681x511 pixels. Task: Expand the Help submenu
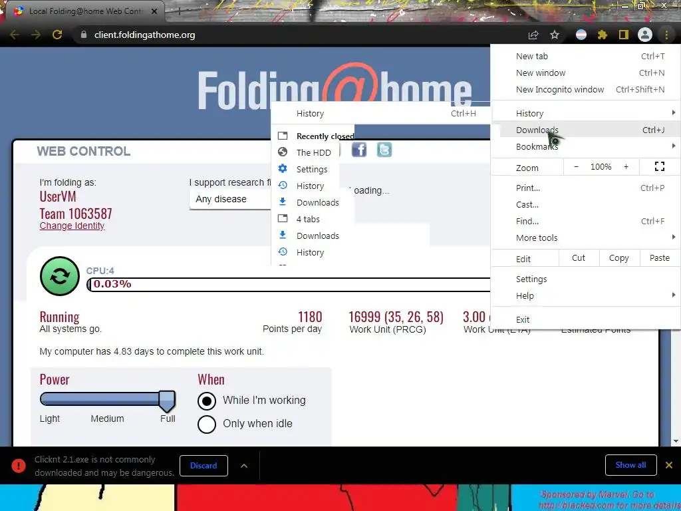(586, 295)
